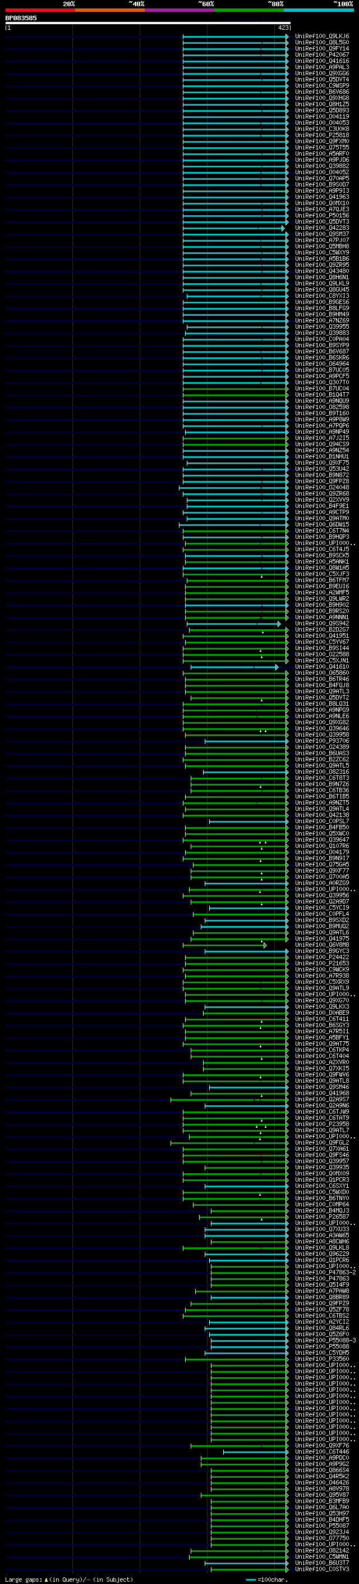Select label UniRef100_Q70AP5
Screen dimensions: 359x1584
(321, 178)
